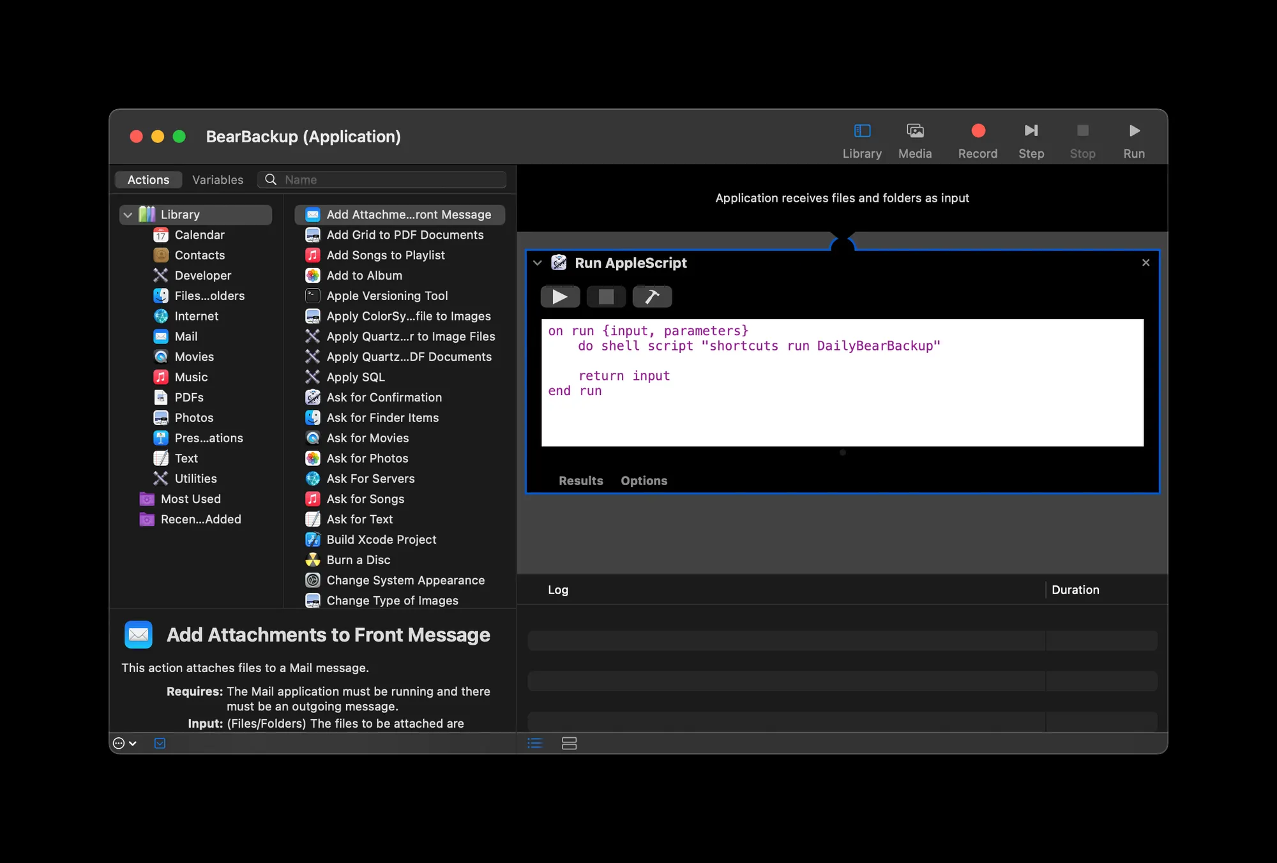Show Results for the AppleScript action
This screenshot has width=1277, height=863.
tap(580, 481)
